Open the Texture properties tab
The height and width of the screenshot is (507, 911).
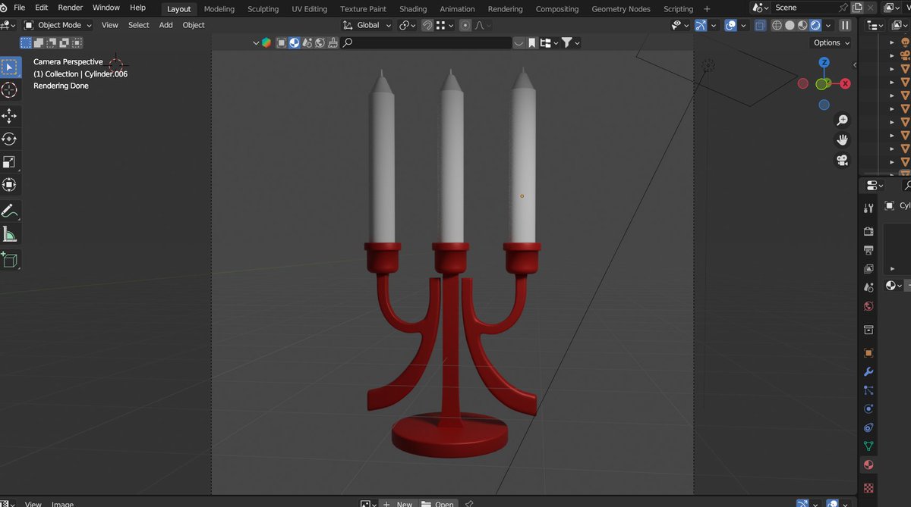coord(868,488)
